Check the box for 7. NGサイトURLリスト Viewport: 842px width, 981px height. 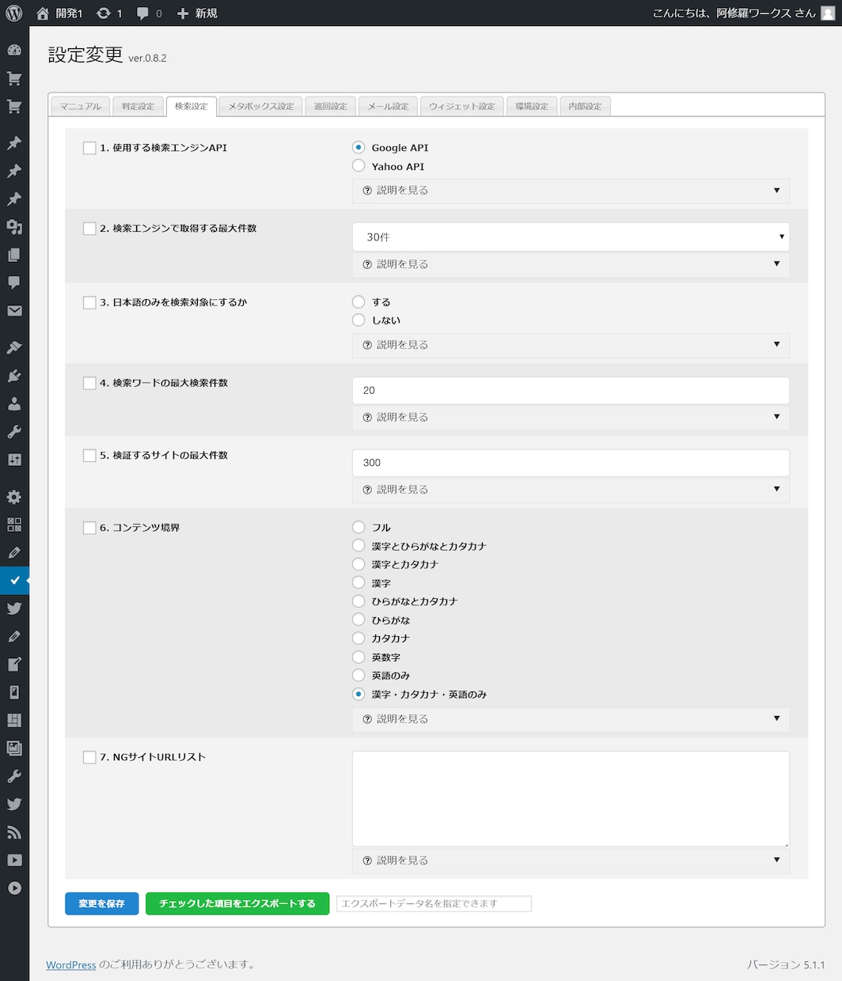89,757
